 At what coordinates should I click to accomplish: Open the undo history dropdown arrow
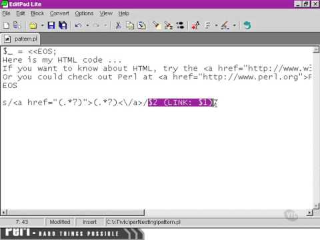point(87,25)
